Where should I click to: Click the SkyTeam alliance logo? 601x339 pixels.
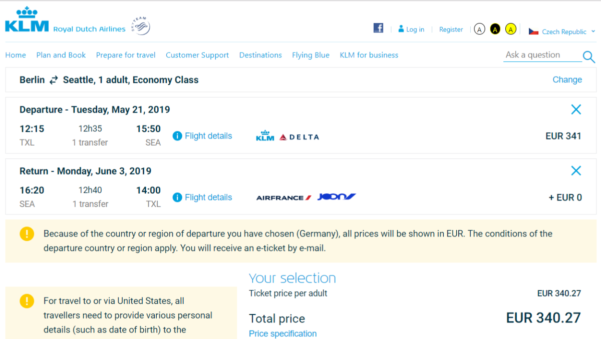click(141, 26)
